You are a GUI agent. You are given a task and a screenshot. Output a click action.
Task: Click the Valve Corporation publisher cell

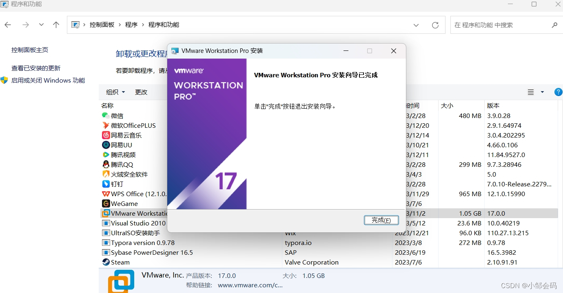(x=312, y=262)
